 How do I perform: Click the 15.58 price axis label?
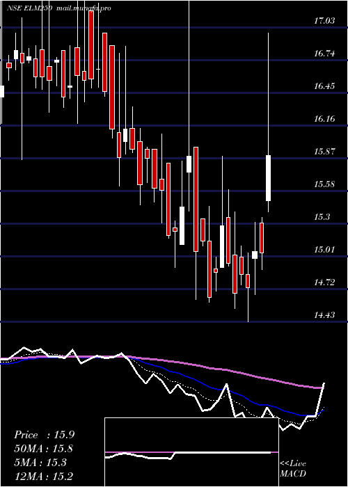tap(324, 184)
